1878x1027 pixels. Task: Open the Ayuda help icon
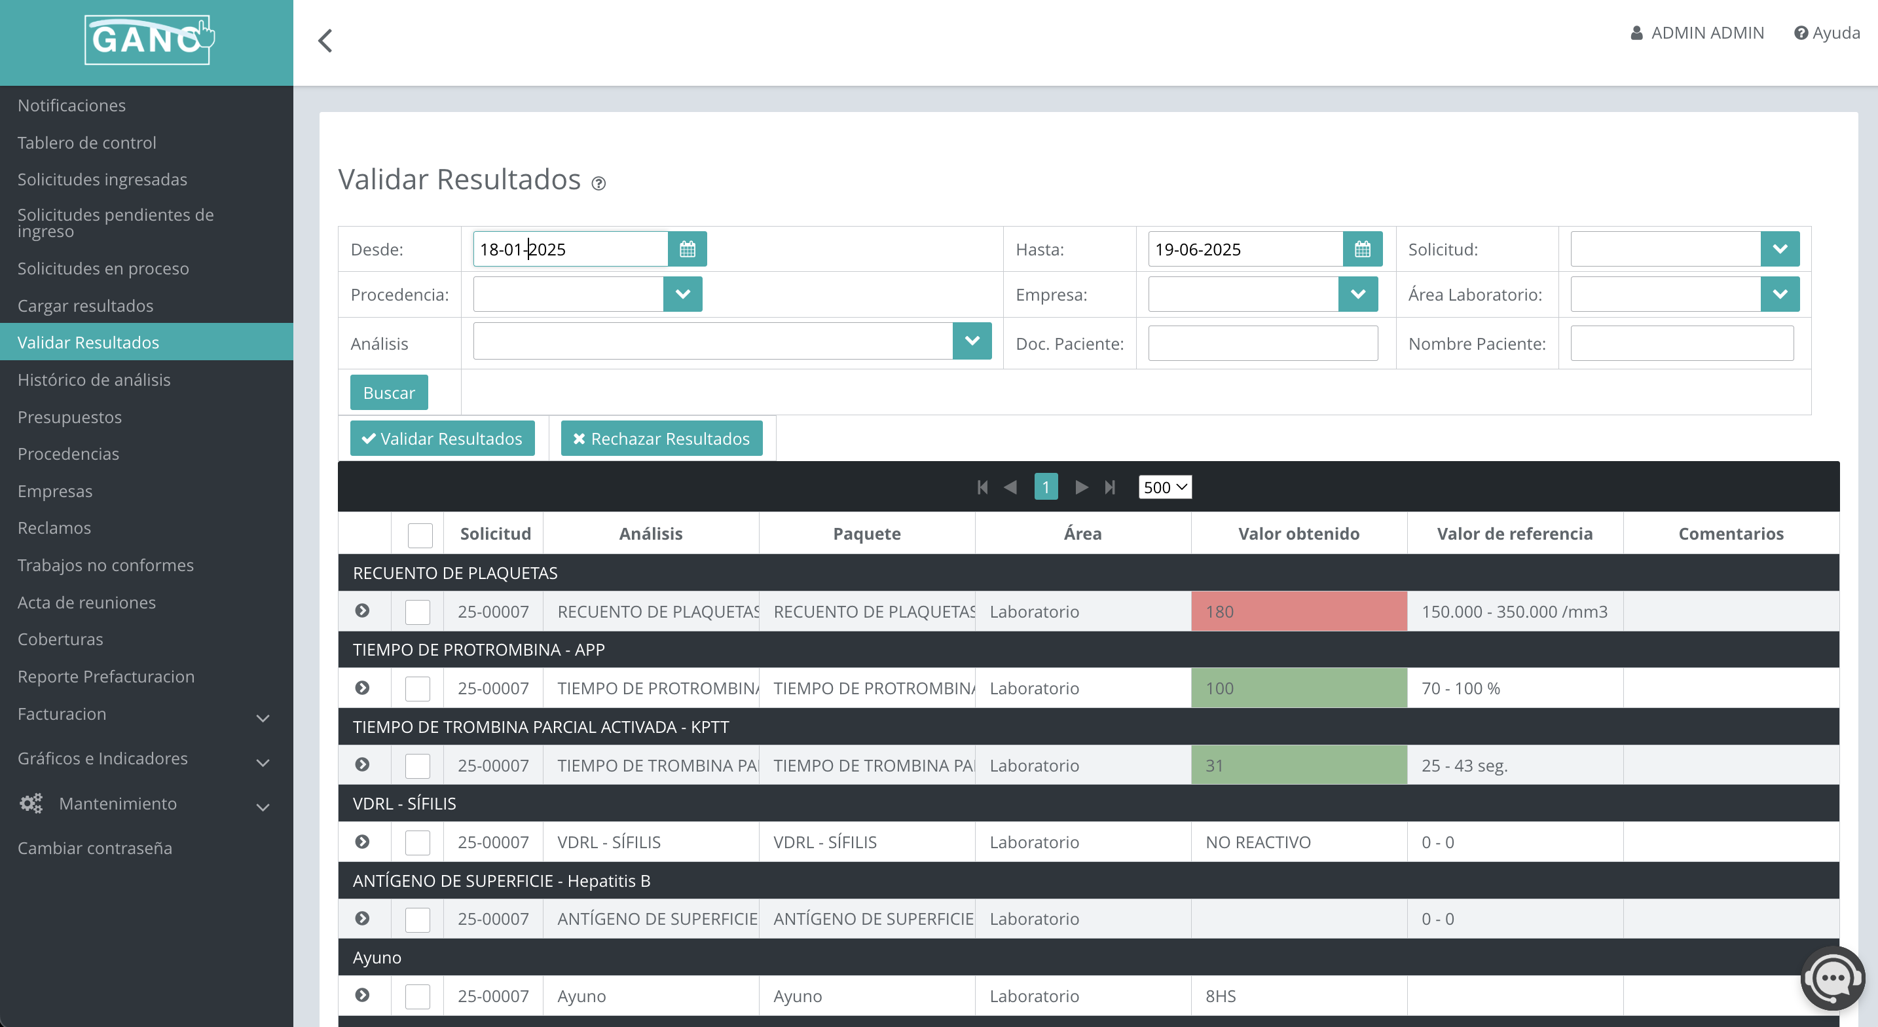[x=1800, y=33]
